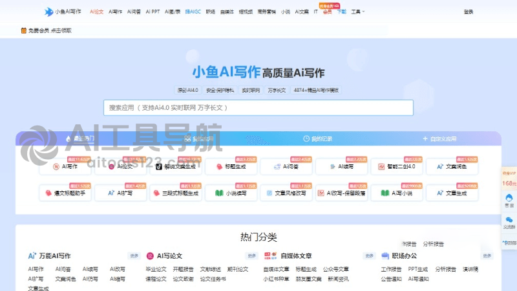Screen dimensions: 517x291
Task: Expand 更多 for AI写论文 category
Action: point(251,255)
